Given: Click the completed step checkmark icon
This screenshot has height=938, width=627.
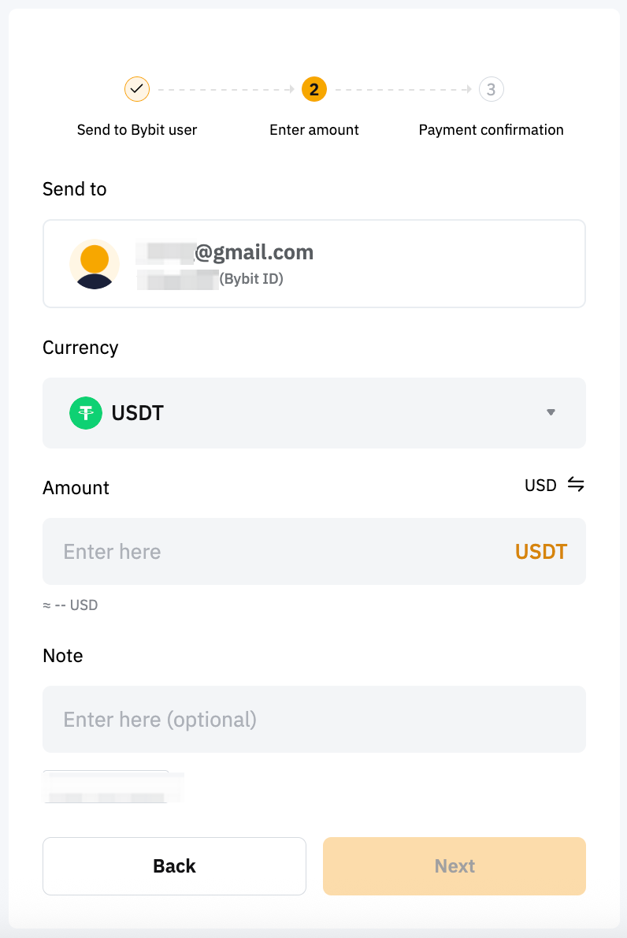Looking at the screenshot, I should [x=137, y=89].
